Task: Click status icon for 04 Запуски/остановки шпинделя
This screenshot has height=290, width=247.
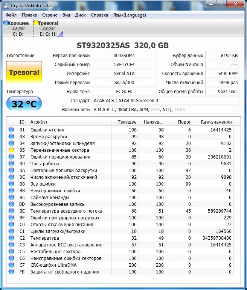Action: point(11,143)
